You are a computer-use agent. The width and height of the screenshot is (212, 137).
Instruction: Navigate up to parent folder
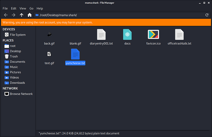[21, 15]
